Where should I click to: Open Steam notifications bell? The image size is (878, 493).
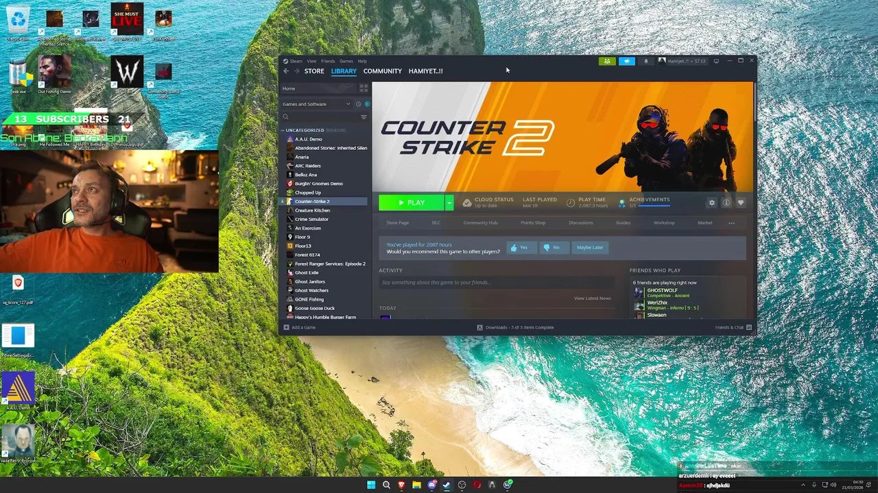[645, 61]
